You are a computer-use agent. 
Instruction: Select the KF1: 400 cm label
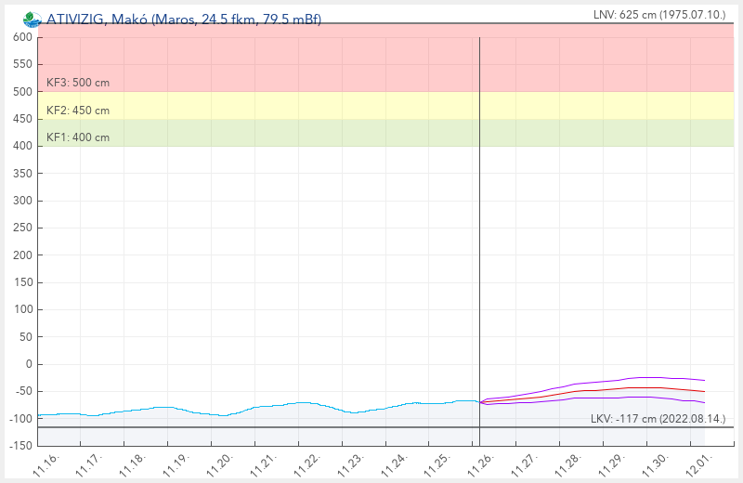[78, 137]
